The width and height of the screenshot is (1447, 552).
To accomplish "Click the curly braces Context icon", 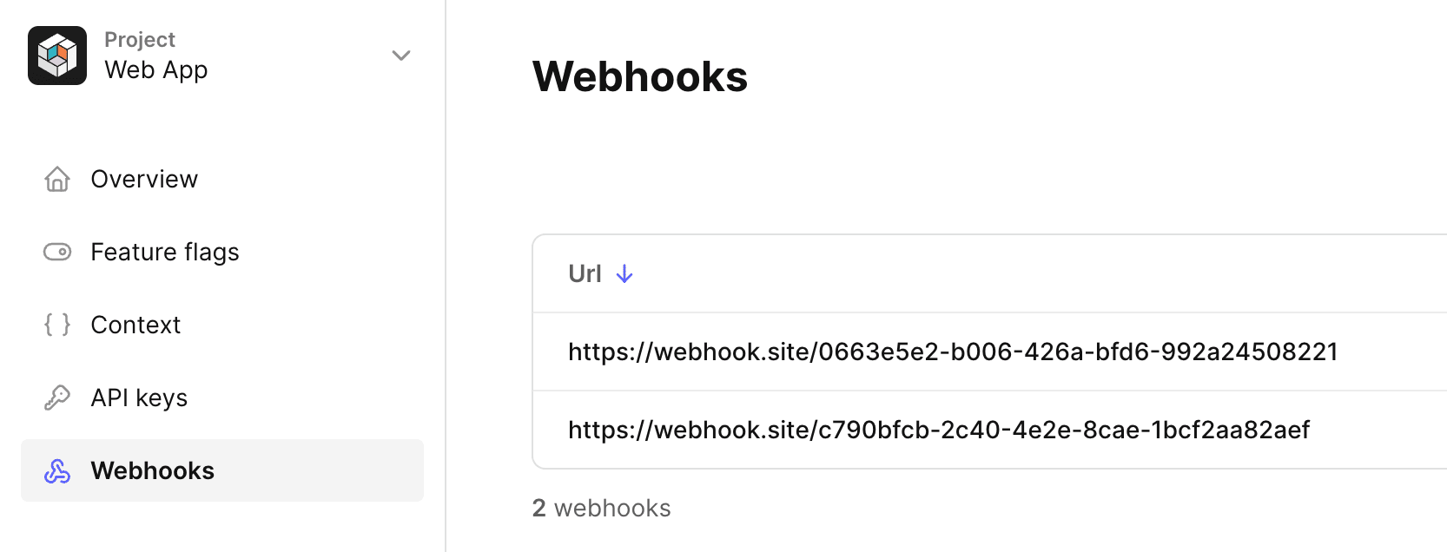I will tap(56, 325).
